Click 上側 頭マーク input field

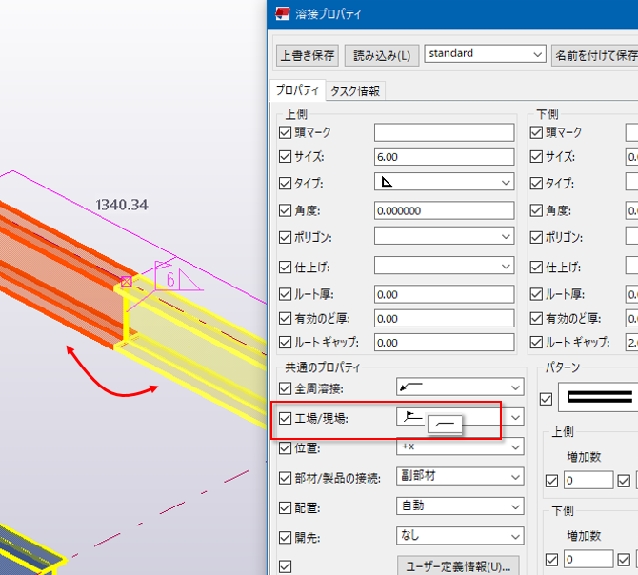coord(445,132)
